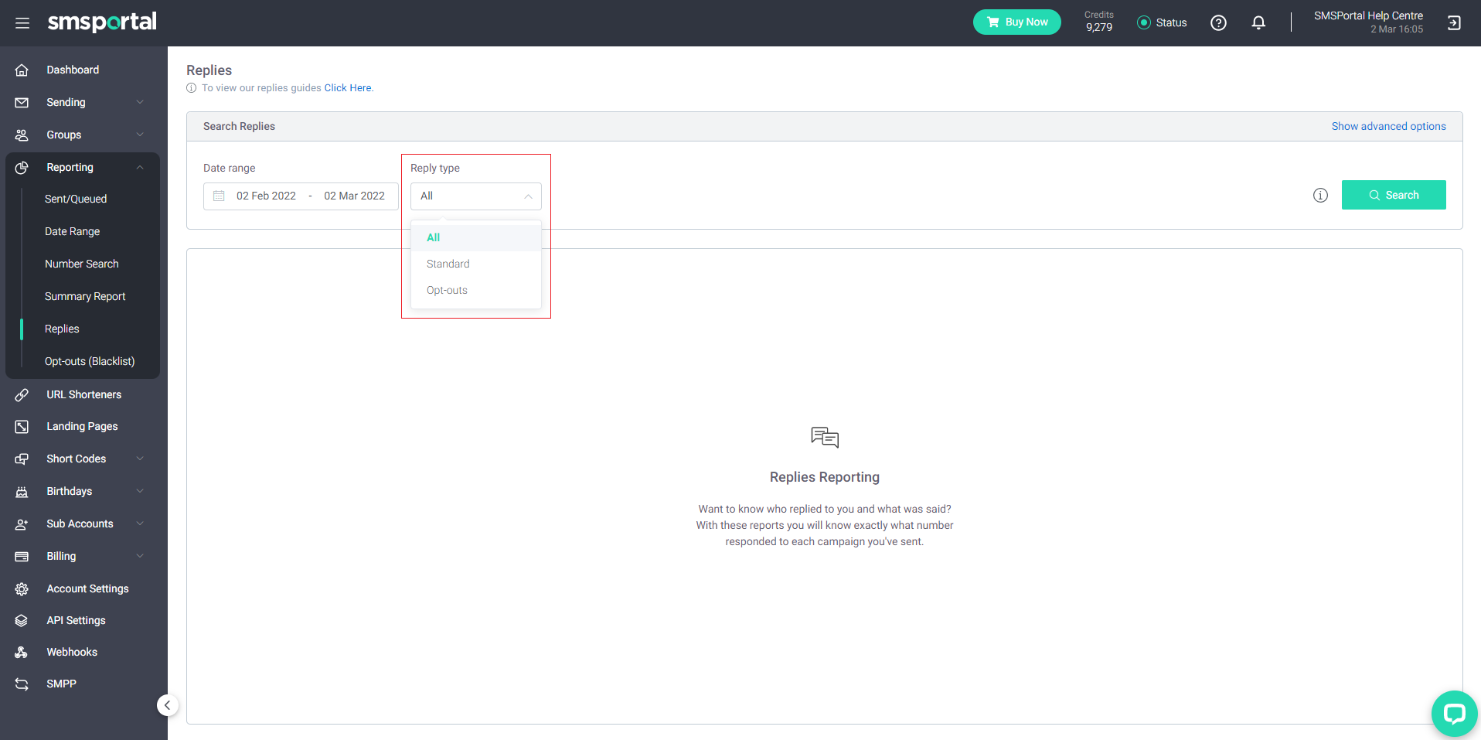Click the API Settings layers icon
The height and width of the screenshot is (740, 1481).
point(22,620)
